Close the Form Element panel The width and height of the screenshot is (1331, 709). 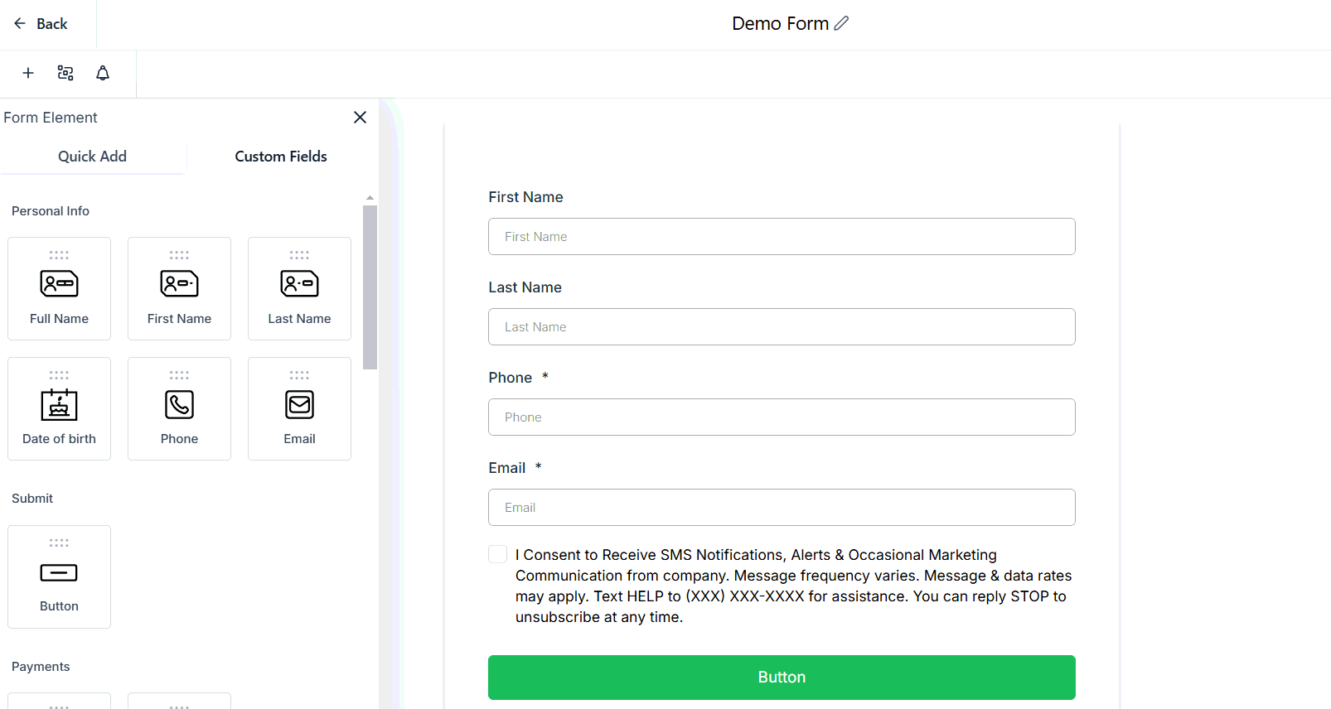pyautogui.click(x=360, y=118)
